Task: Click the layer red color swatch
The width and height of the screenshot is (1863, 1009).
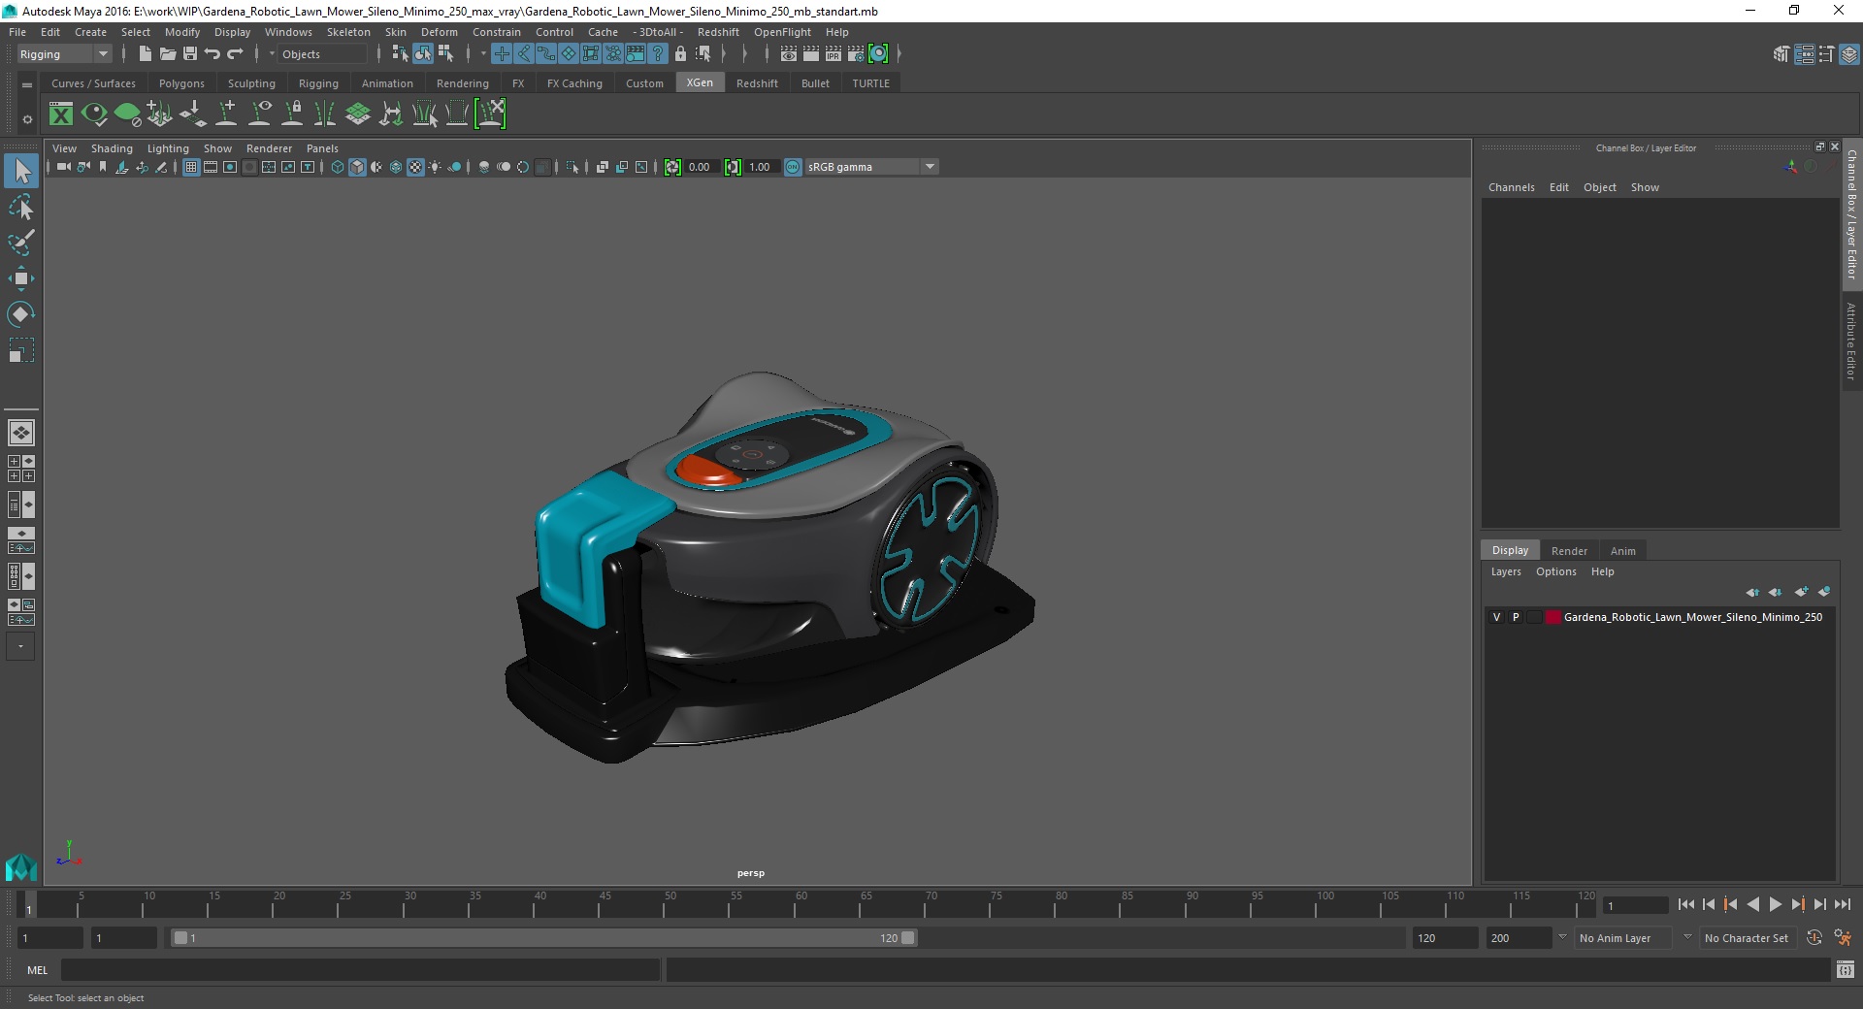Action: 1552,617
